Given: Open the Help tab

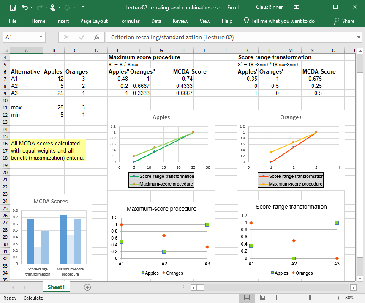Looking at the screenshot, I should click(x=227, y=21).
